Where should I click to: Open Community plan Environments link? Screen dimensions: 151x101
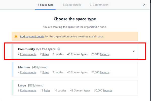point(28,54)
